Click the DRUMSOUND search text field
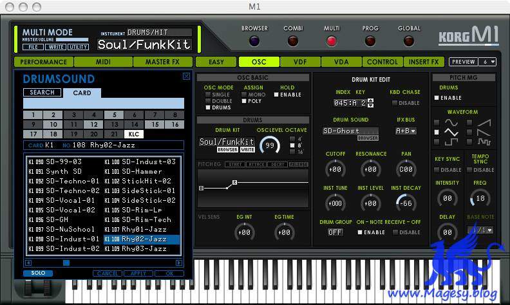Image resolution: width=510 pixels, height=305 pixels. (x=104, y=104)
